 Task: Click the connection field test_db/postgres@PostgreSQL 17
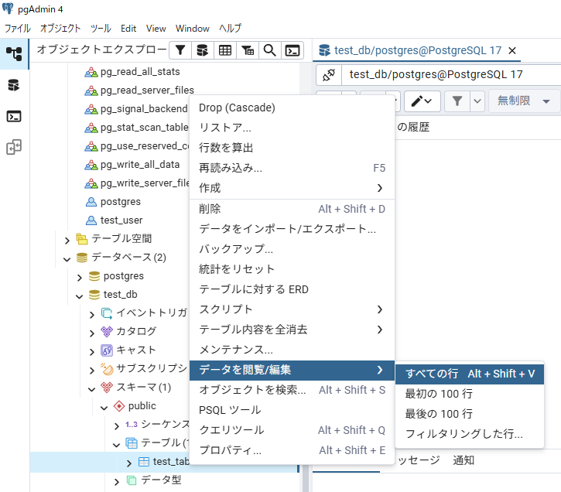(x=452, y=75)
